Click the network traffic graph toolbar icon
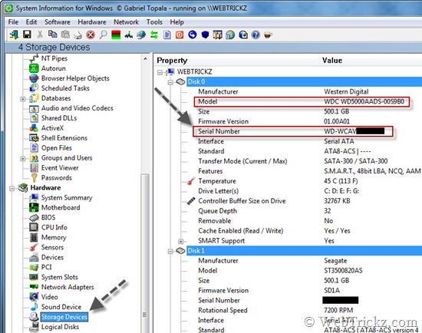 tap(129, 35)
